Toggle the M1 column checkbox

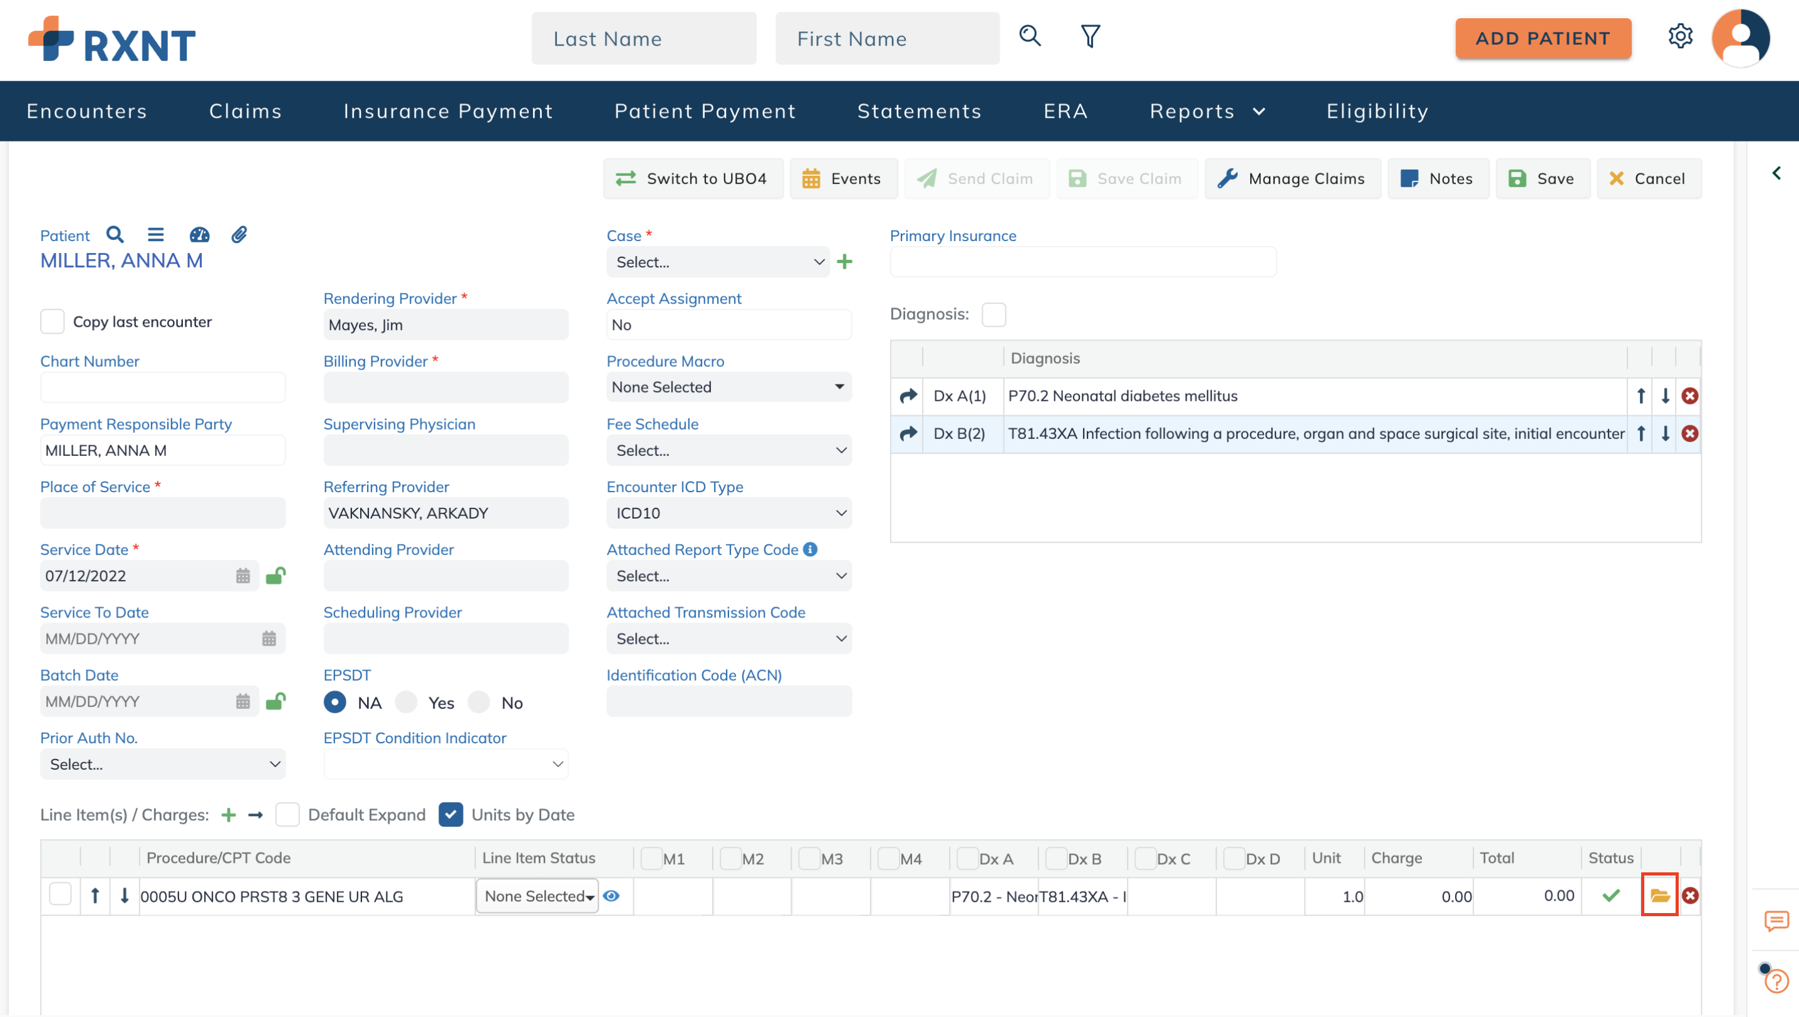[651, 859]
